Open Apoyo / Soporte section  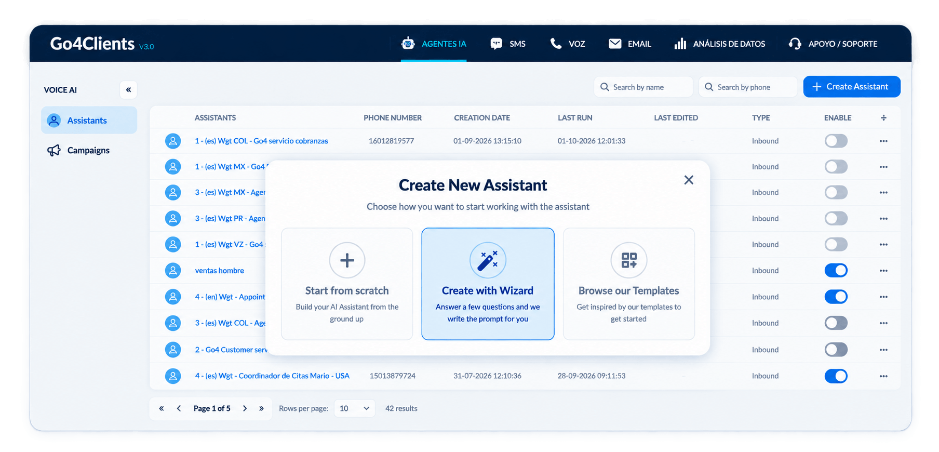tap(833, 44)
